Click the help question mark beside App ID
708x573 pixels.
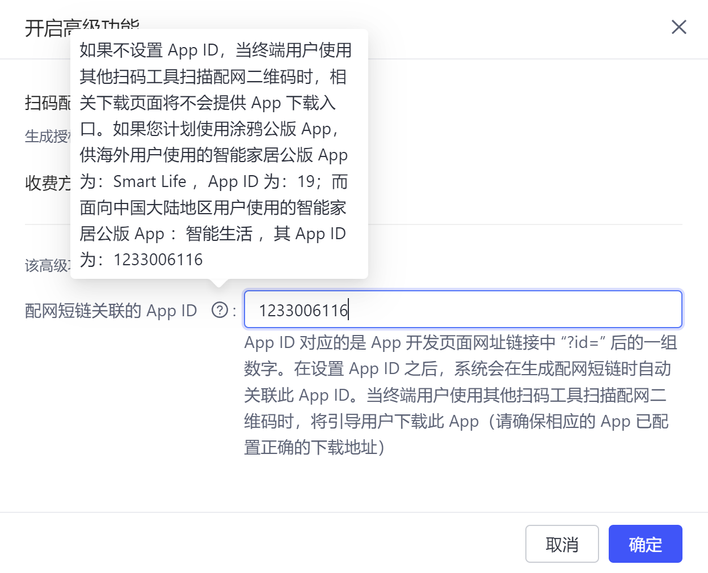click(x=220, y=310)
